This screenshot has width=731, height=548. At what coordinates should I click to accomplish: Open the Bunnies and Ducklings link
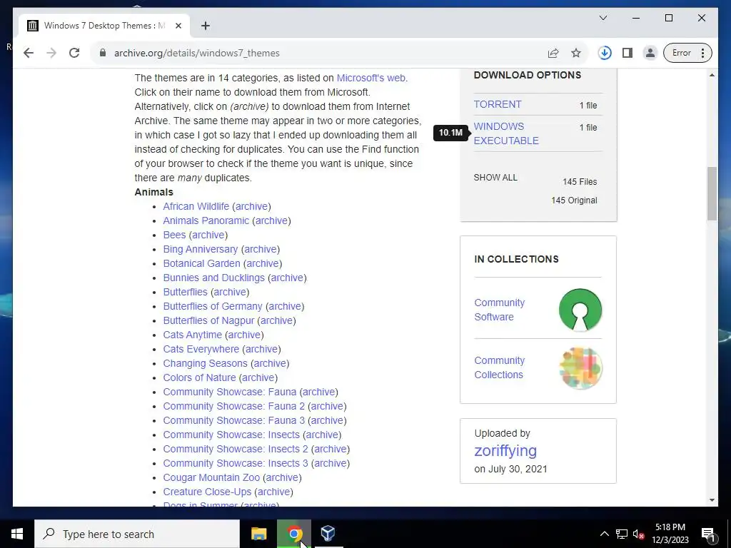click(x=213, y=278)
